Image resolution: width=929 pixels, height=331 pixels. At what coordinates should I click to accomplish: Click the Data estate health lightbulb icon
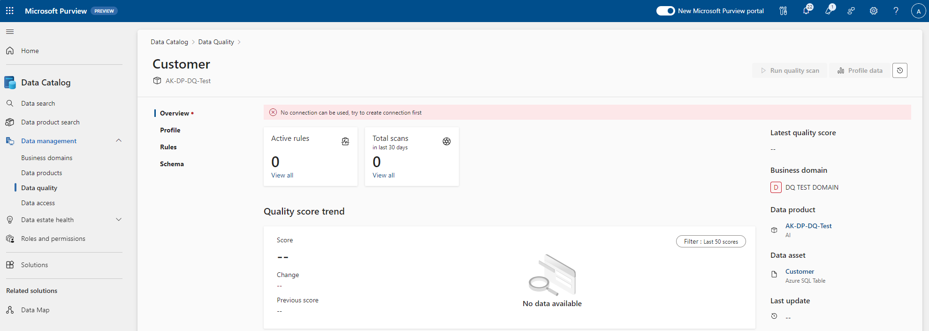(x=10, y=220)
